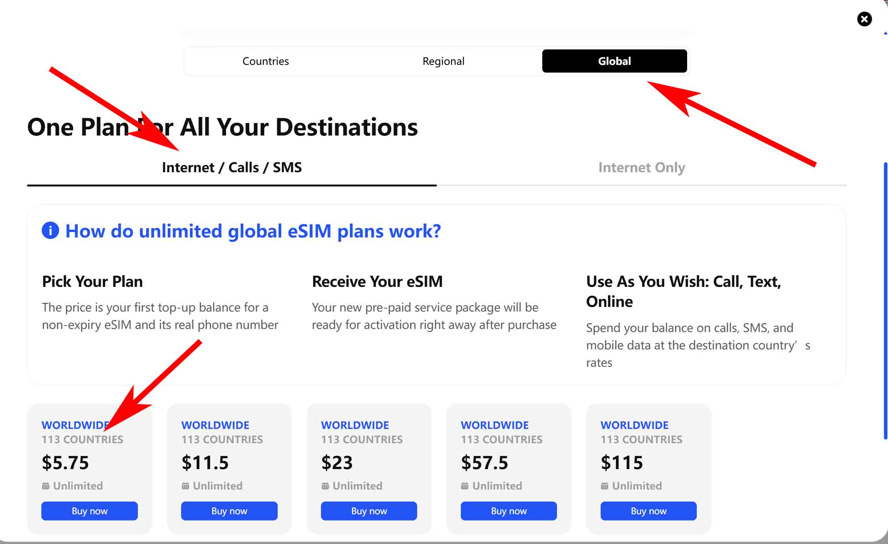This screenshot has width=888, height=544.
Task: Click the blue info icon
Action: click(50, 230)
